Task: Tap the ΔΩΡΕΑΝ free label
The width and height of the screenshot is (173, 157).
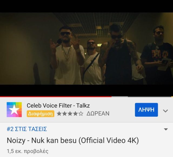Action: pos(98,113)
